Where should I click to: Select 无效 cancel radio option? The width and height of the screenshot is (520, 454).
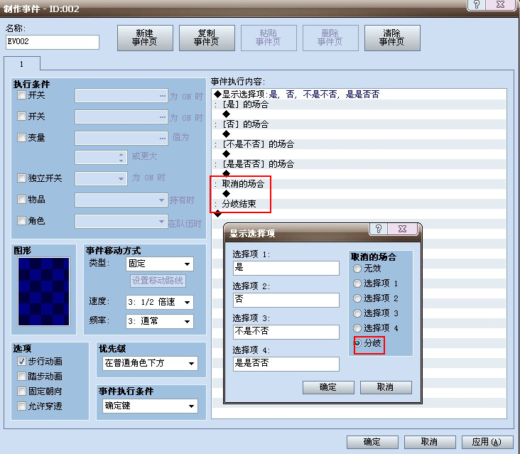point(357,269)
